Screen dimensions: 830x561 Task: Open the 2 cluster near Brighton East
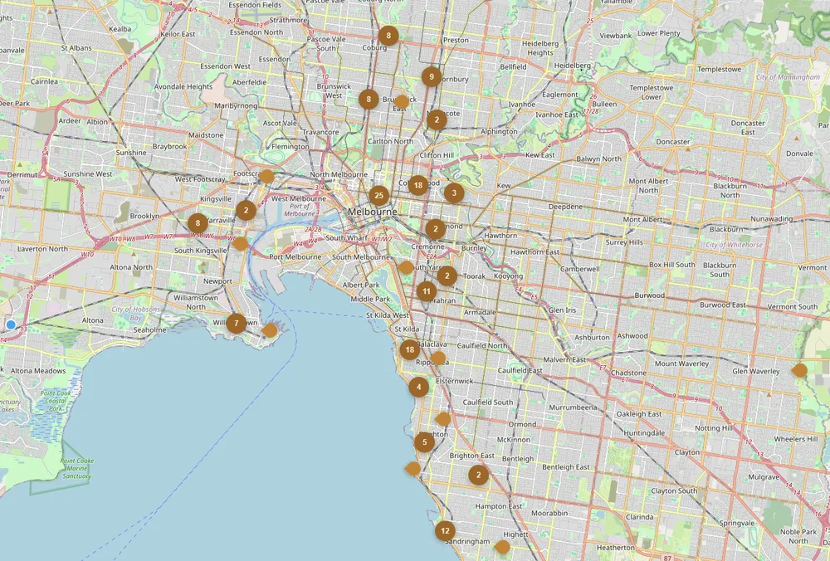pyautogui.click(x=479, y=476)
